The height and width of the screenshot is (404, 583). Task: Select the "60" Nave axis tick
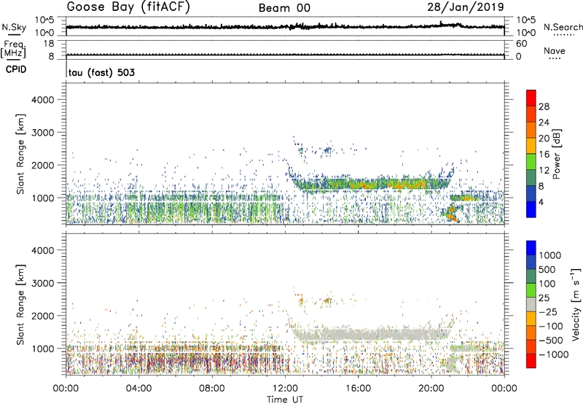click(x=521, y=44)
